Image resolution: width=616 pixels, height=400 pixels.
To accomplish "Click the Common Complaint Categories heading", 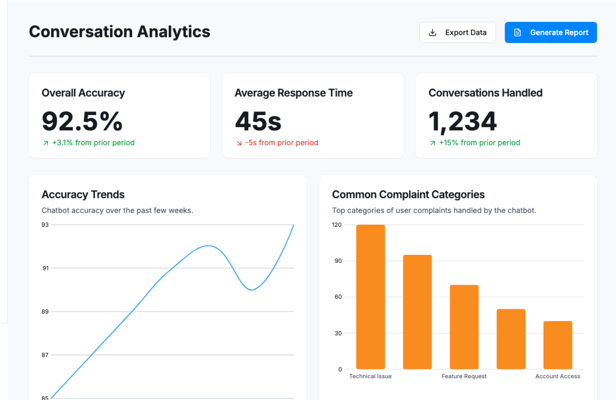I will [x=408, y=195].
